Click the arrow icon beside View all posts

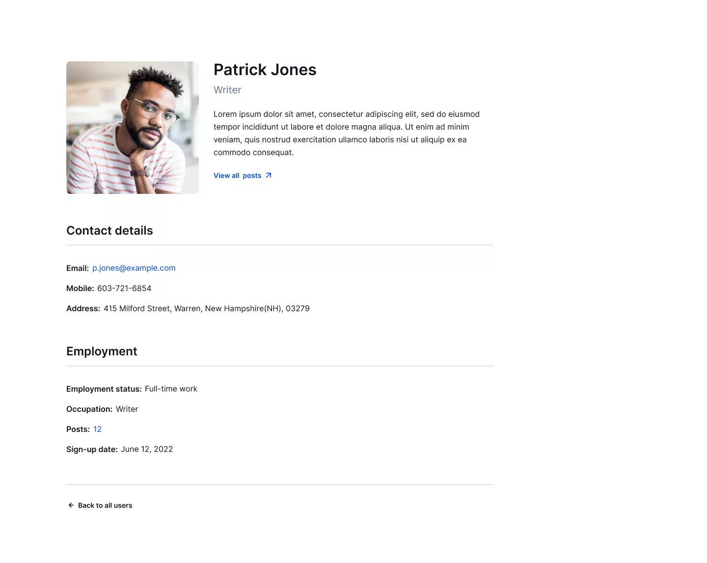coord(269,176)
